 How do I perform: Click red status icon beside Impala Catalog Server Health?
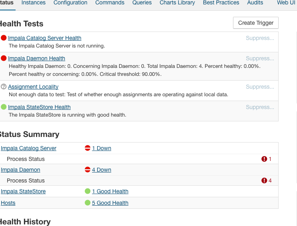coord(4,38)
